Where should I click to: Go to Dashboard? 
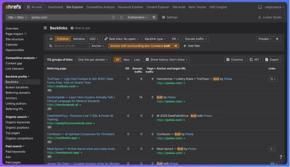(x=55, y=7)
